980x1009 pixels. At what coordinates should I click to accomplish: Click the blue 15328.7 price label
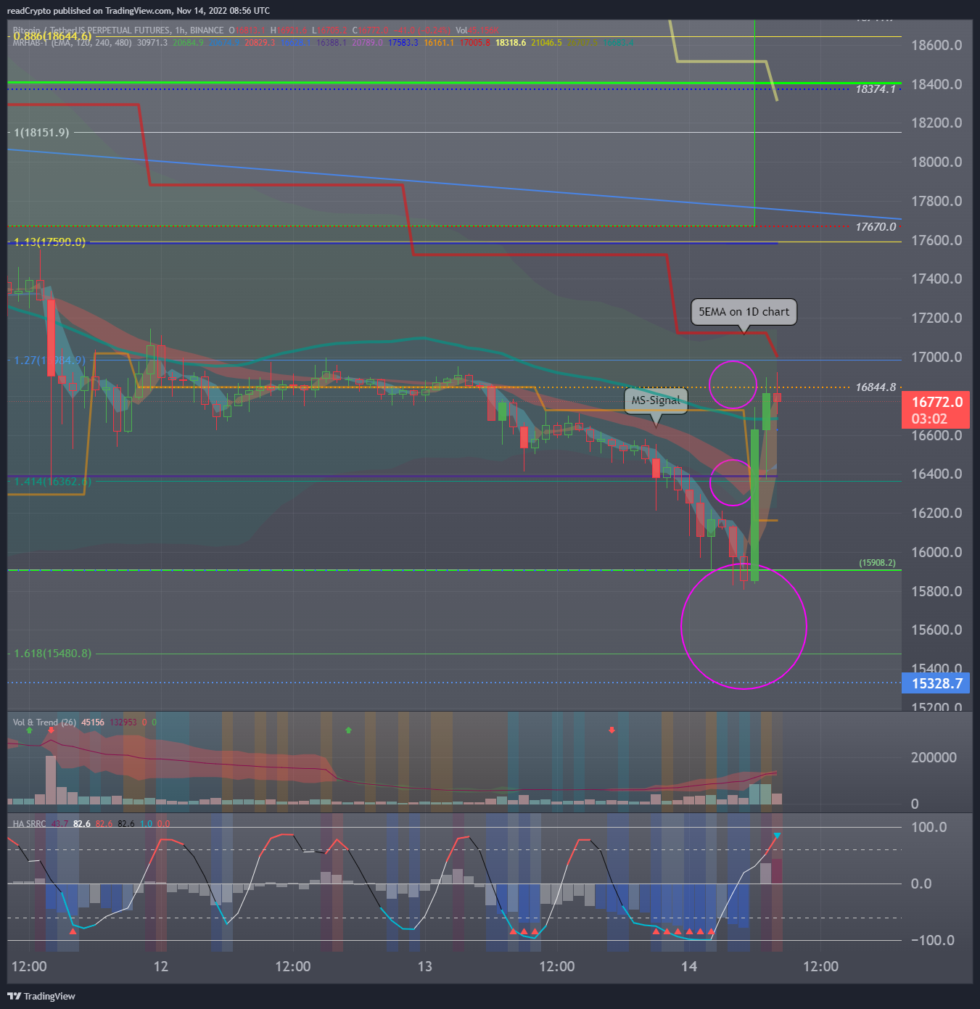pos(936,683)
